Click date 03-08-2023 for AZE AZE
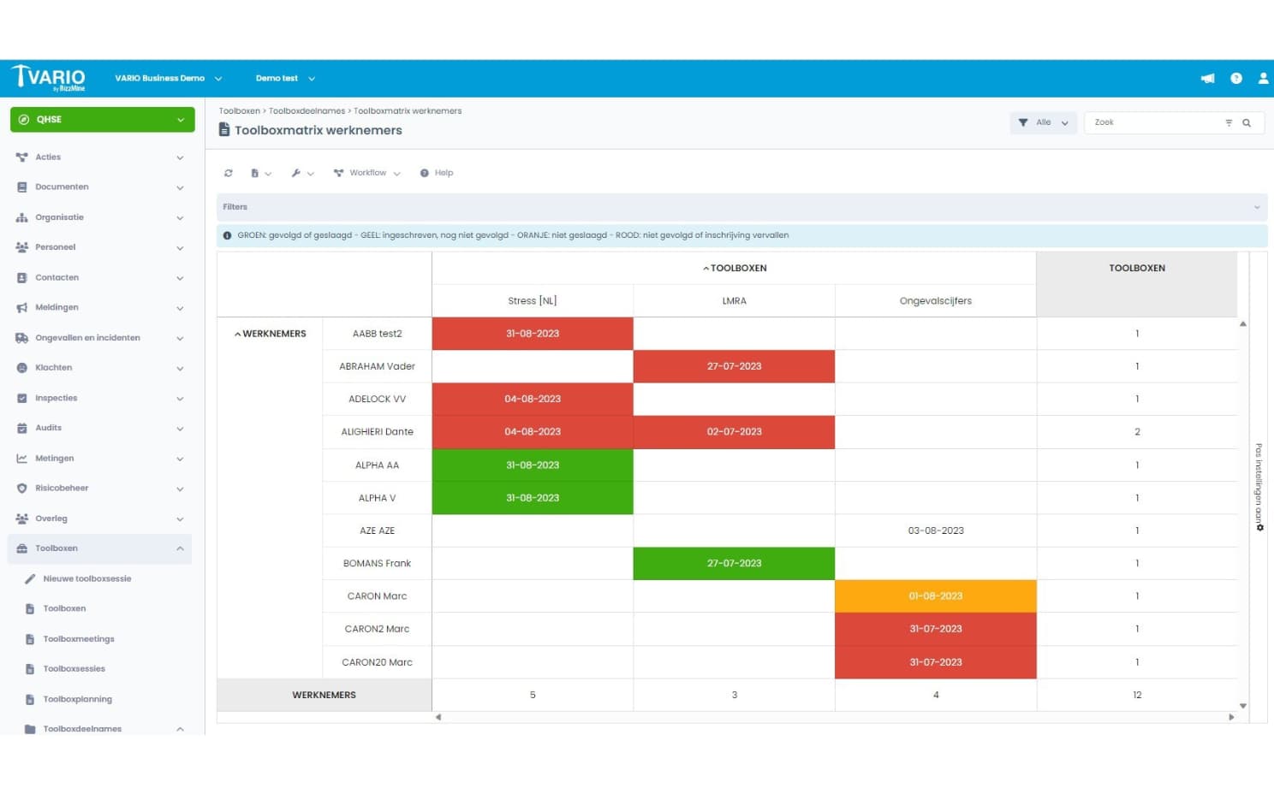The width and height of the screenshot is (1274, 794). [936, 531]
